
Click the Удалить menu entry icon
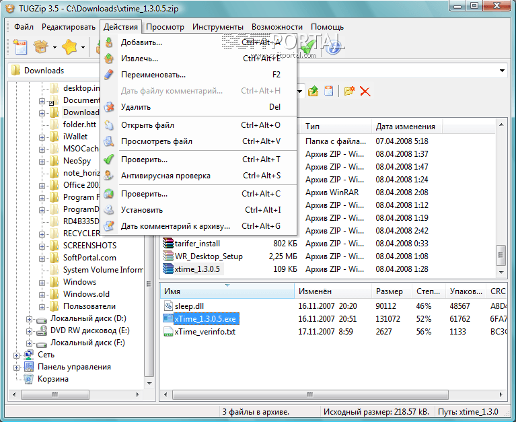pyautogui.click(x=109, y=107)
